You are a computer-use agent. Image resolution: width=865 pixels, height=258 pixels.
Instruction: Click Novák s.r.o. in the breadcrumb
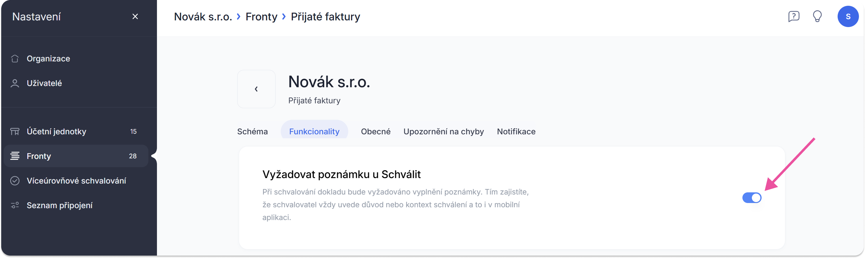coord(203,16)
